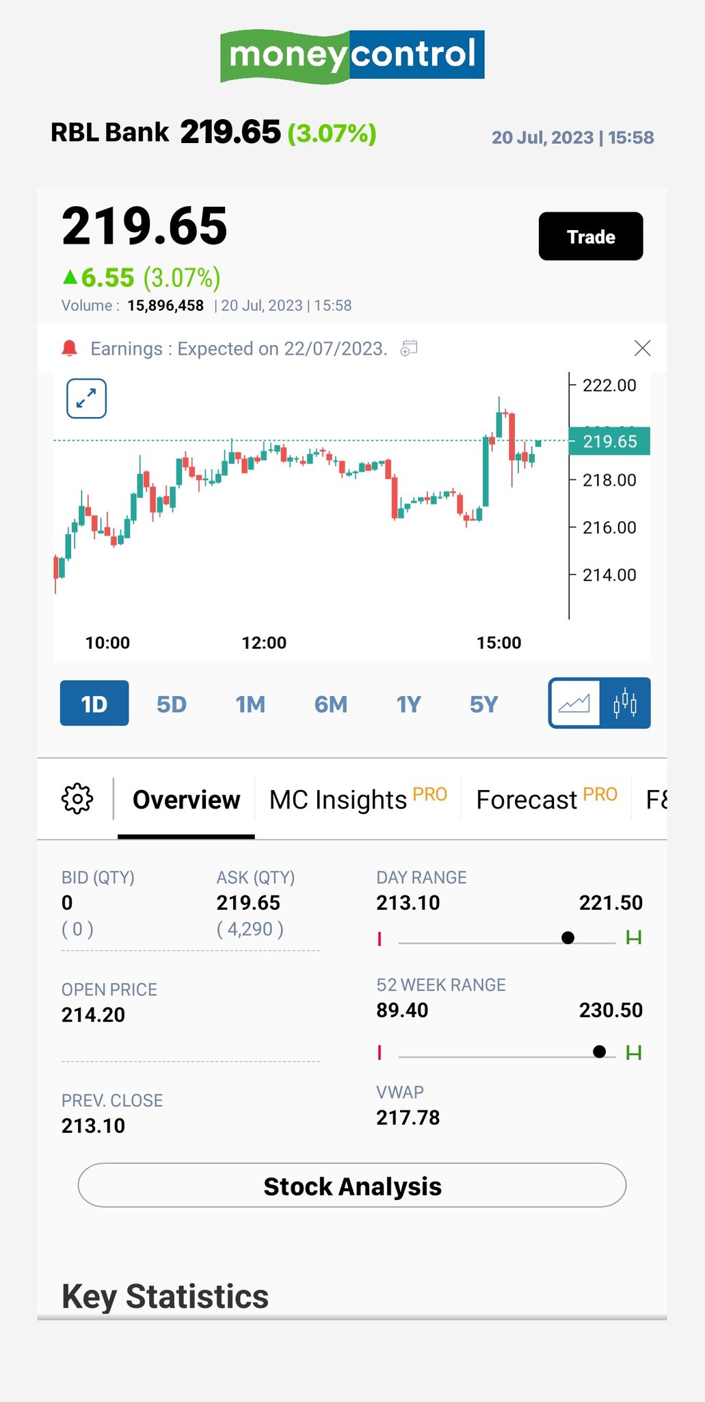
Task: Open the Forecast PRO tab
Action: click(x=546, y=798)
